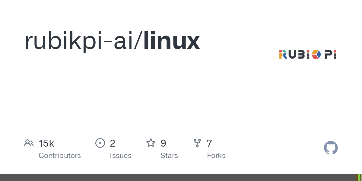Click the GitHub Octocat logo

[331, 148]
